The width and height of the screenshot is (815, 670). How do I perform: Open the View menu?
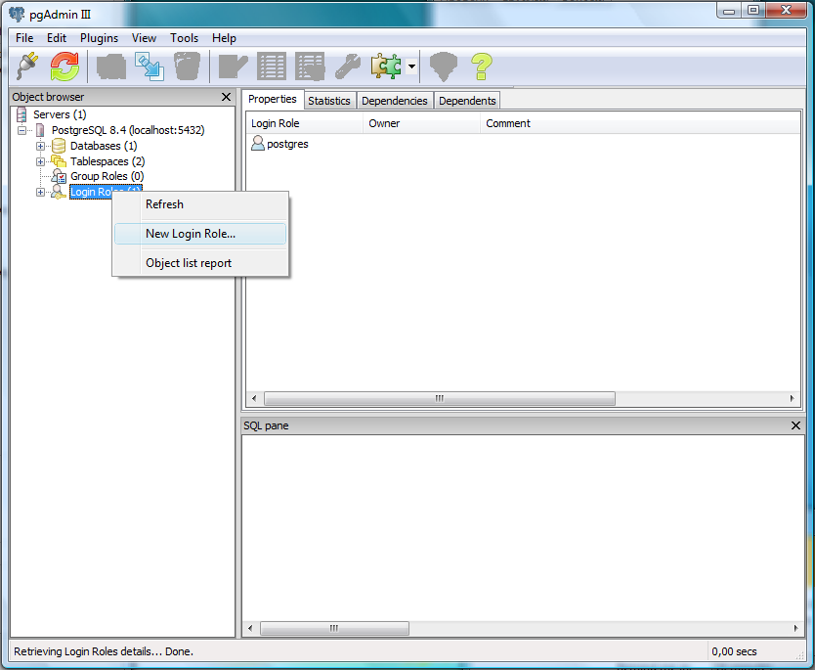pos(144,38)
